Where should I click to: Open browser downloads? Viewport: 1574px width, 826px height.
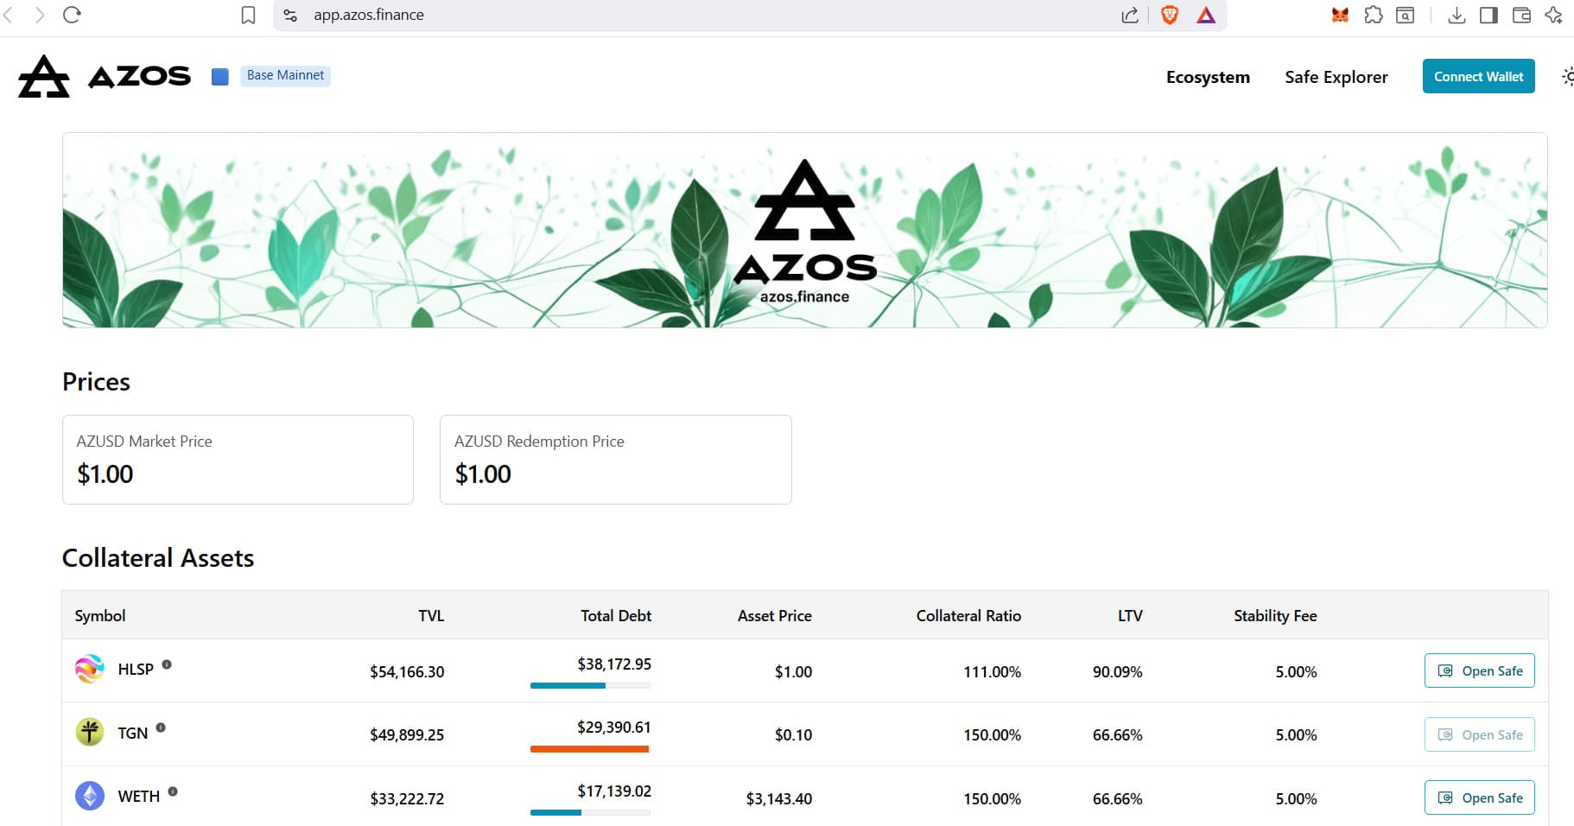[1457, 15]
